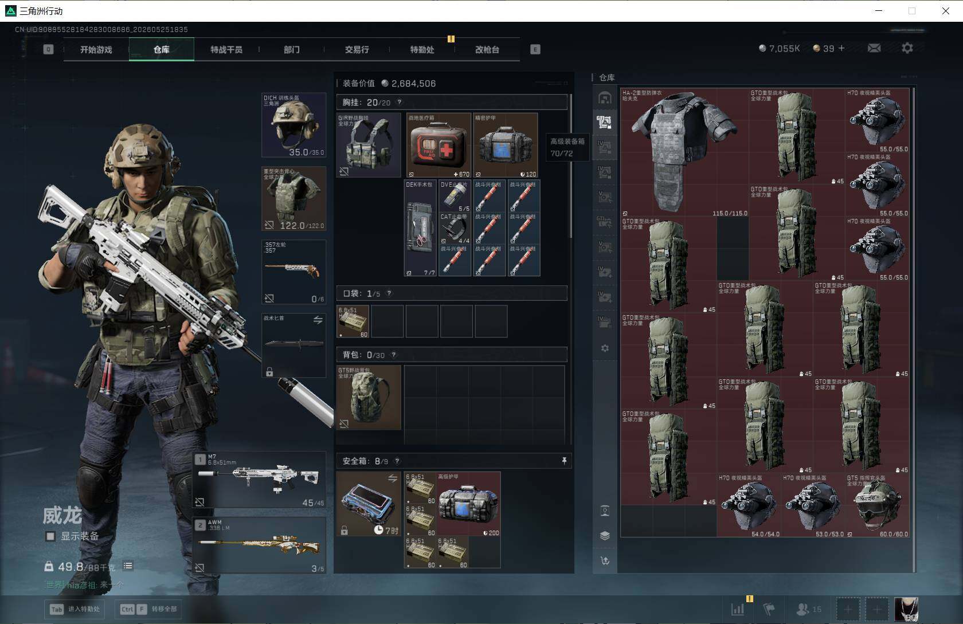963x624 pixels.
Task: Select the 精密护甲 repair kit
Action: (x=506, y=145)
